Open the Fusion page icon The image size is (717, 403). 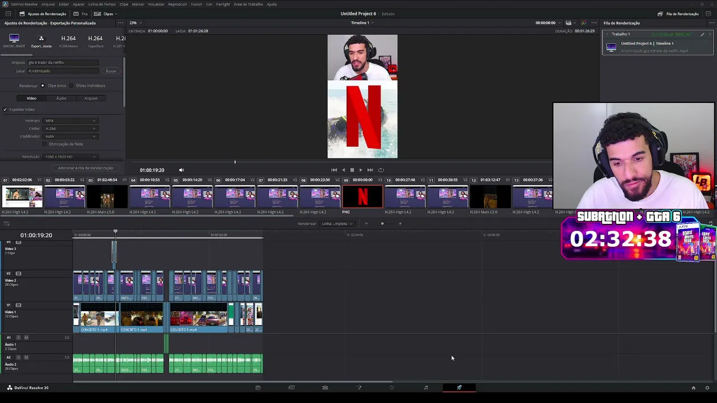359,387
